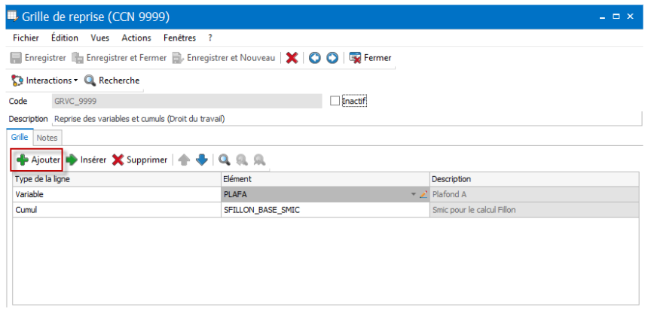Viewport: 648px width, 310px height.
Task: Open the Actions menu
Action: pos(136,38)
